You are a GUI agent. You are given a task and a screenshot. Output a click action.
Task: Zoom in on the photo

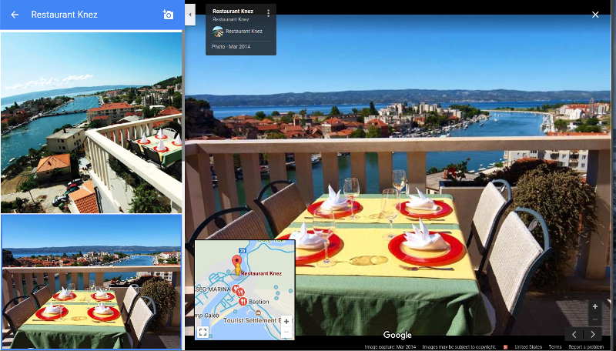click(594, 306)
